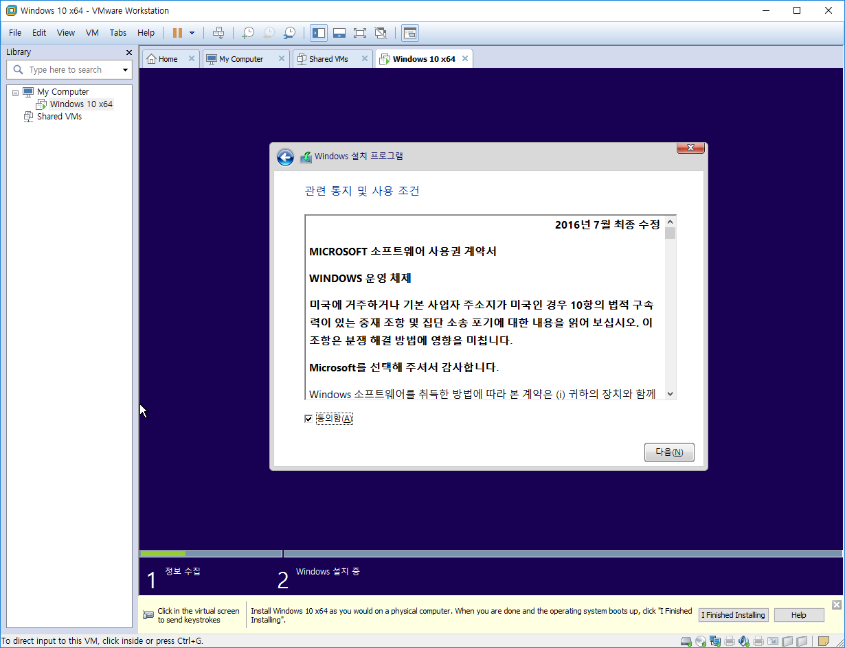845x648 pixels.
Task: Click the 관련 통지 및 사용 조건 heading
Action: [362, 191]
